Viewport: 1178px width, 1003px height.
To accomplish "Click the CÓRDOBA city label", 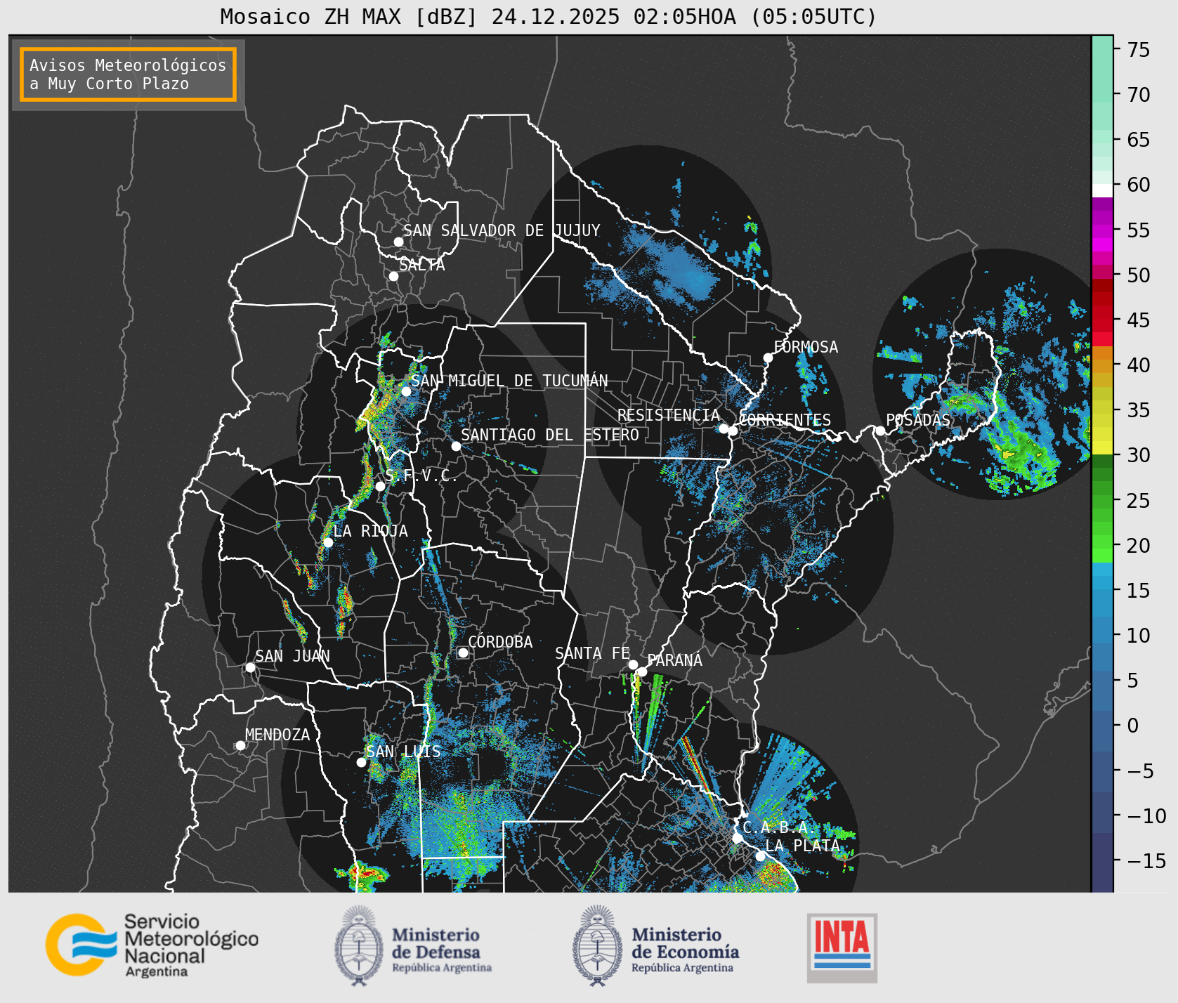I will (x=500, y=641).
